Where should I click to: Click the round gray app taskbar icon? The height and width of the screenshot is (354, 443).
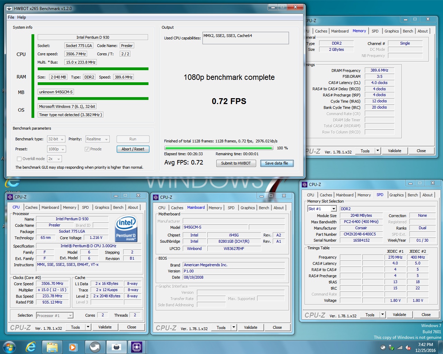(x=95, y=347)
